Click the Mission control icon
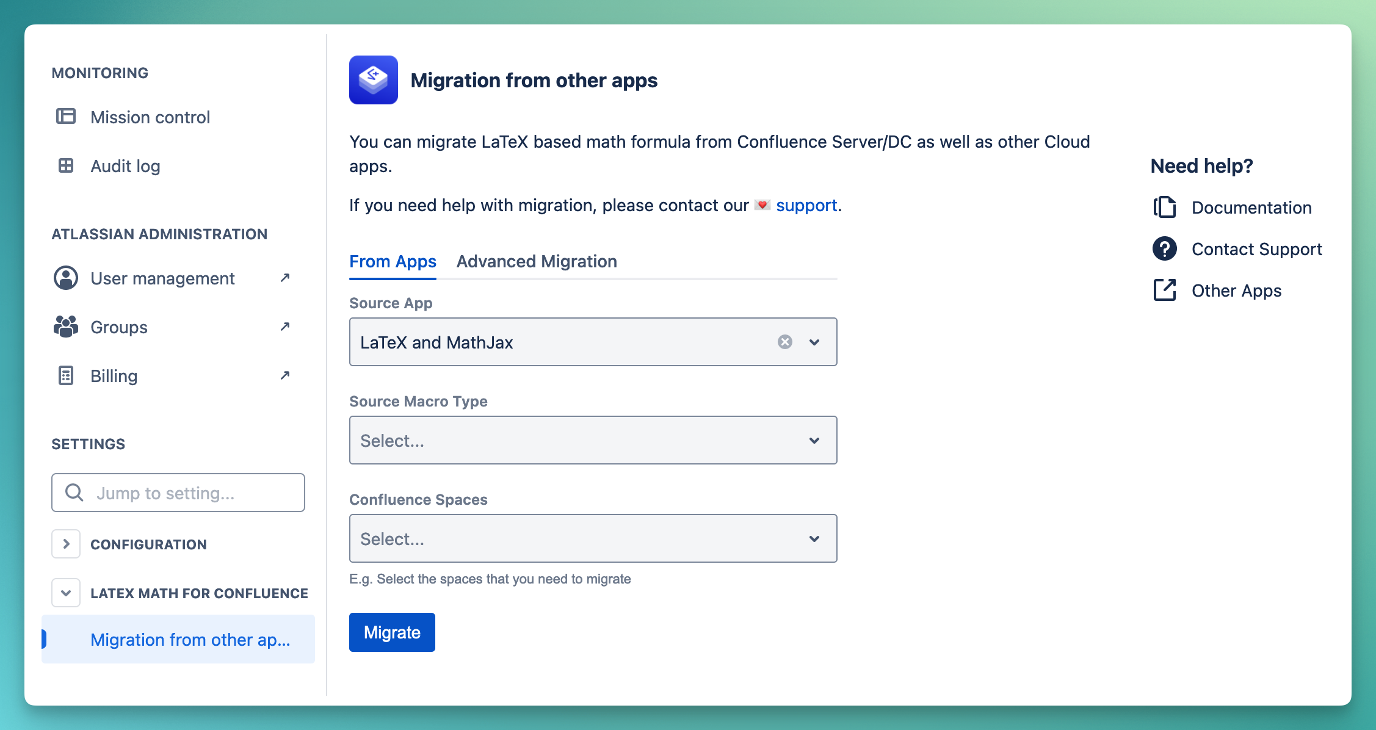The image size is (1376, 730). pos(67,117)
